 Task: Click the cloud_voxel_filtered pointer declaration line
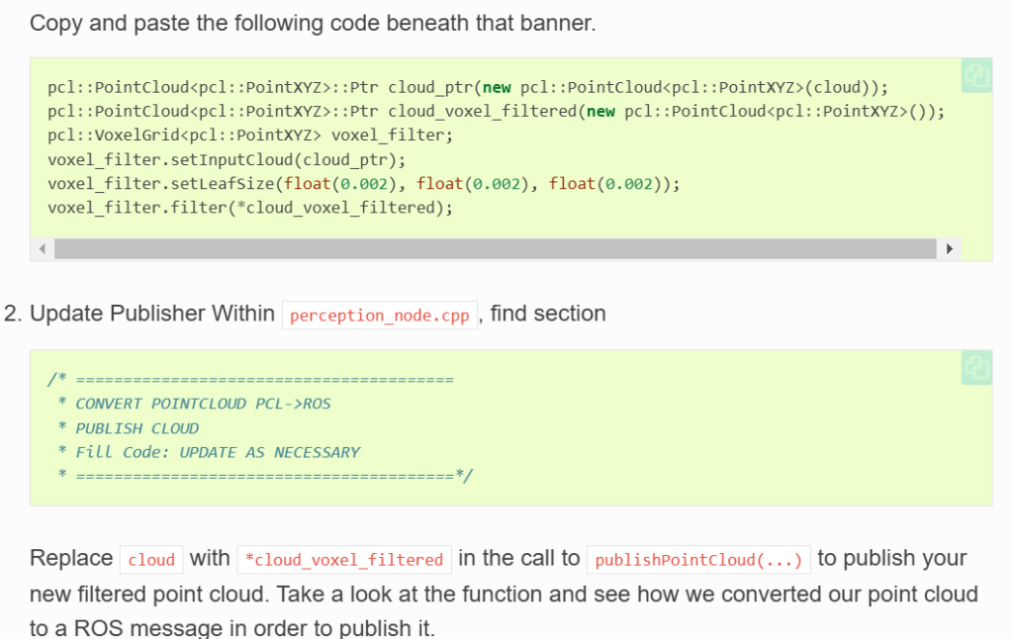pyautogui.click(x=495, y=111)
